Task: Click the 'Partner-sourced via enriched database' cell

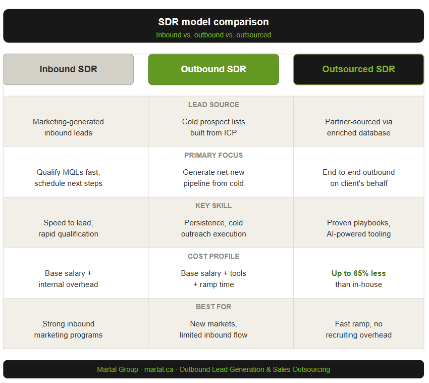Action: tap(358, 127)
